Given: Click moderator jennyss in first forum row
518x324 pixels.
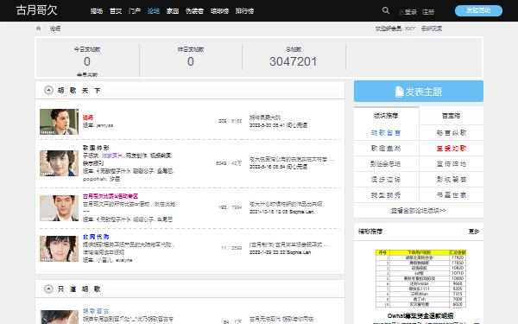Looking at the screenshot, I should [x=104, y=125].
